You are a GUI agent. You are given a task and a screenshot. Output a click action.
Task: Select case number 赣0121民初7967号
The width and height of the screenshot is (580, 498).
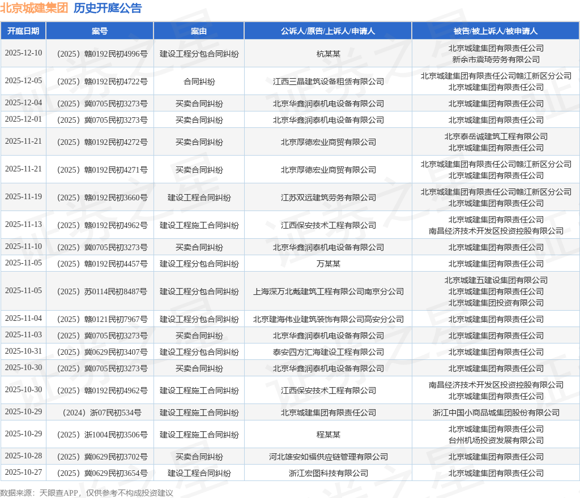(103, 319)
